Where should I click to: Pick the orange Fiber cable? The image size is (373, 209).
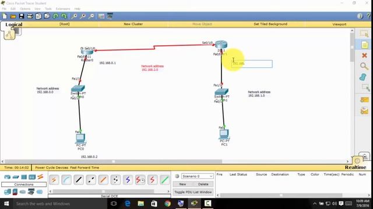[x=103, y=180]
